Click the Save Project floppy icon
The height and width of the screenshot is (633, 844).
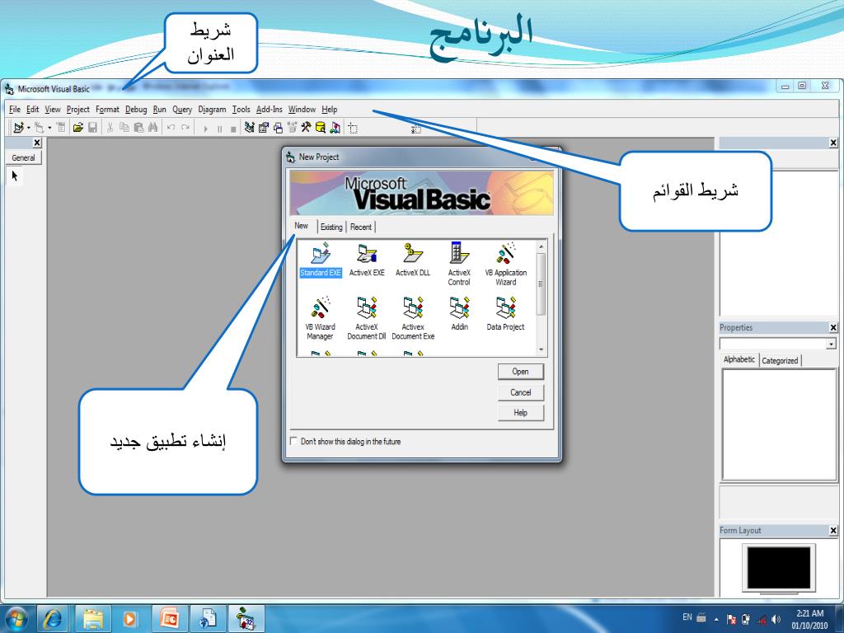[x=92, y=128]
